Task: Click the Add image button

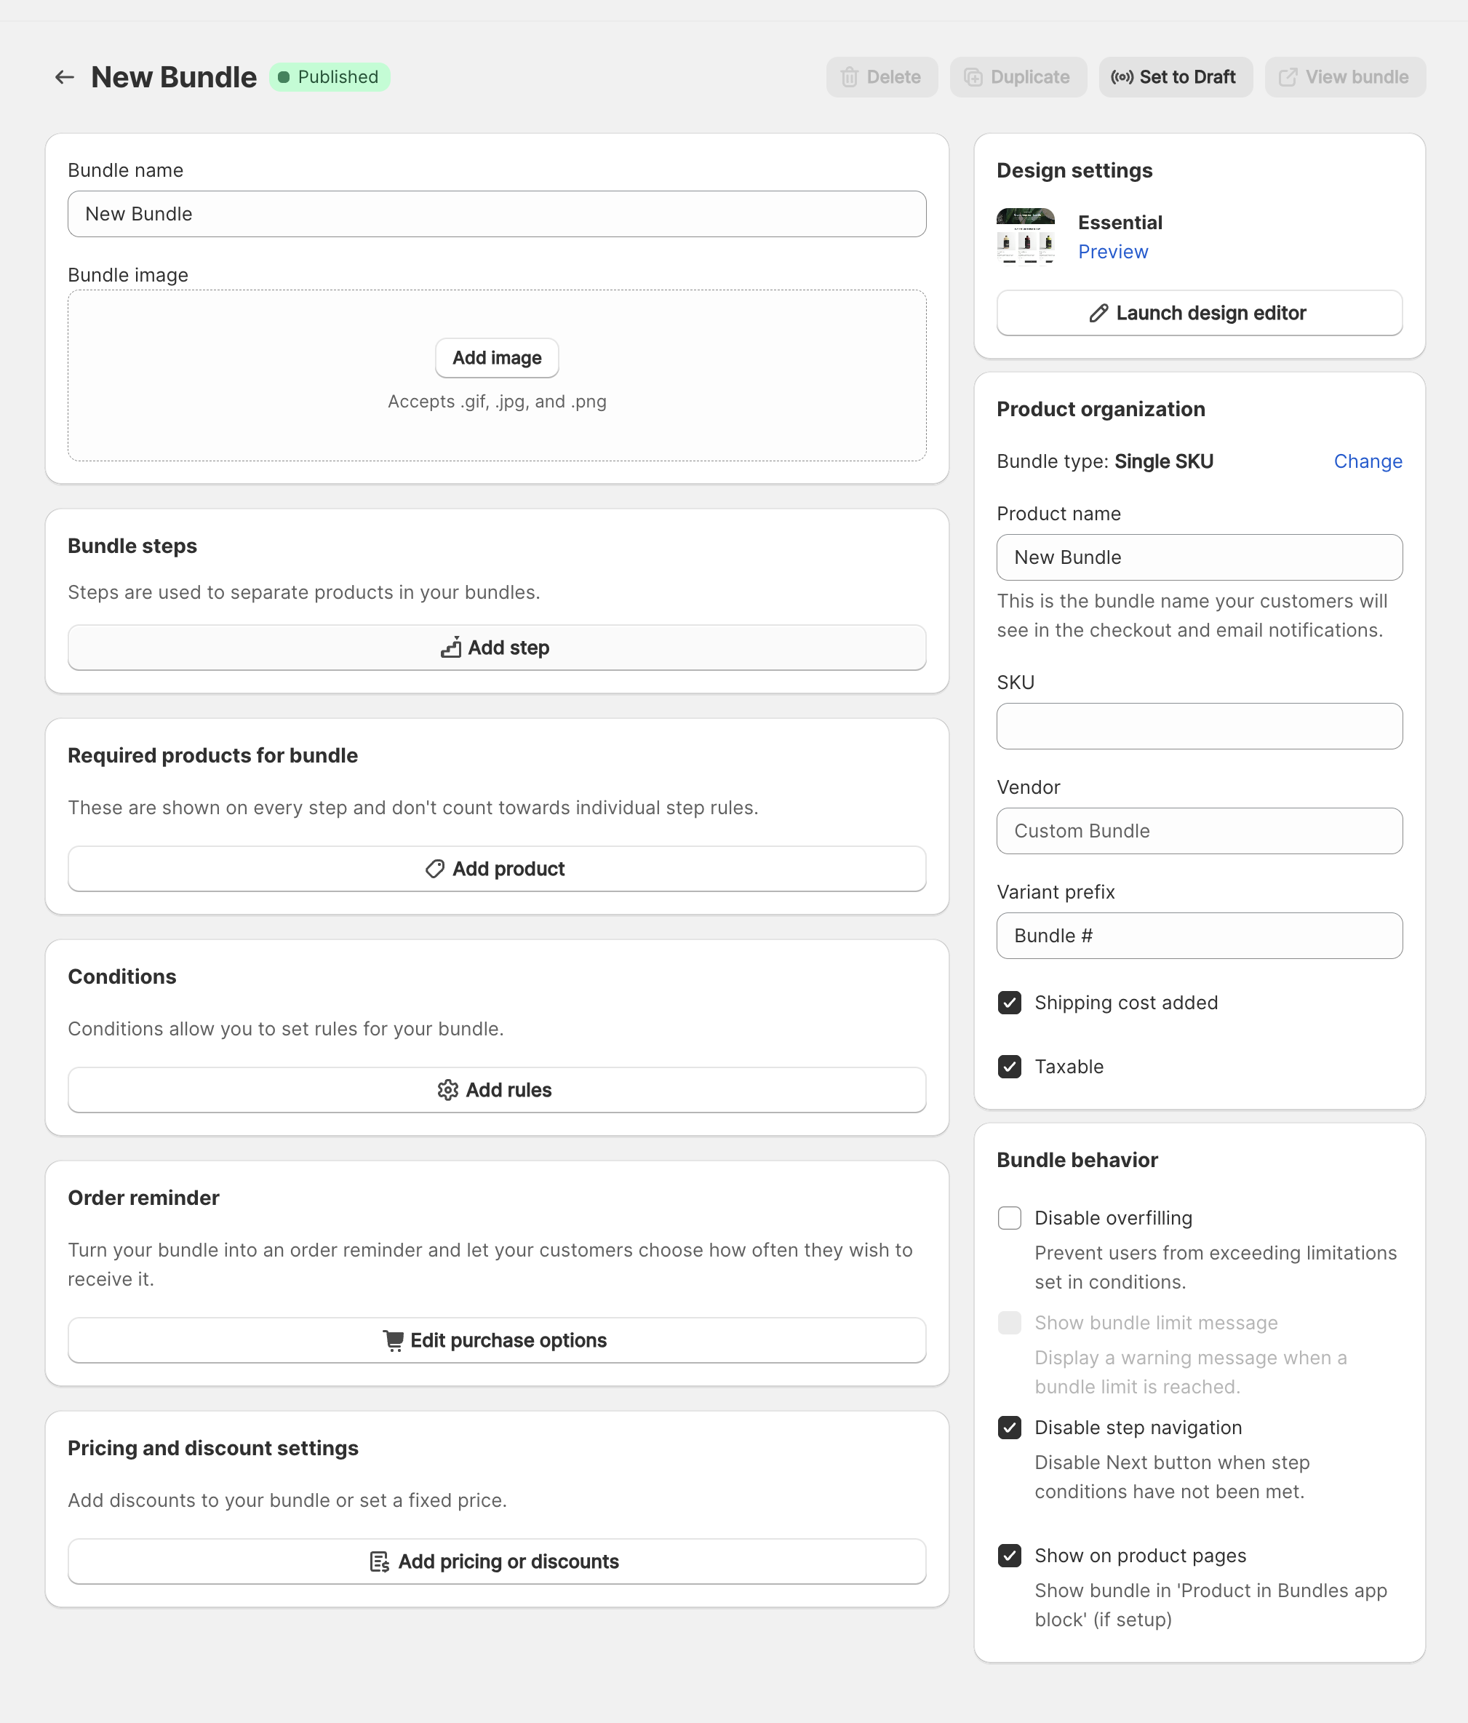Action: (496, 357)
